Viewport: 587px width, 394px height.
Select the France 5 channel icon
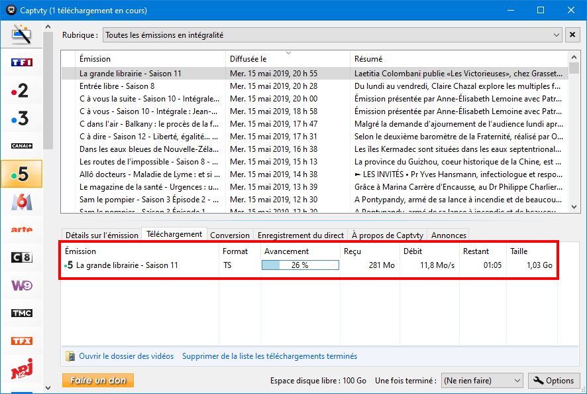21,174
